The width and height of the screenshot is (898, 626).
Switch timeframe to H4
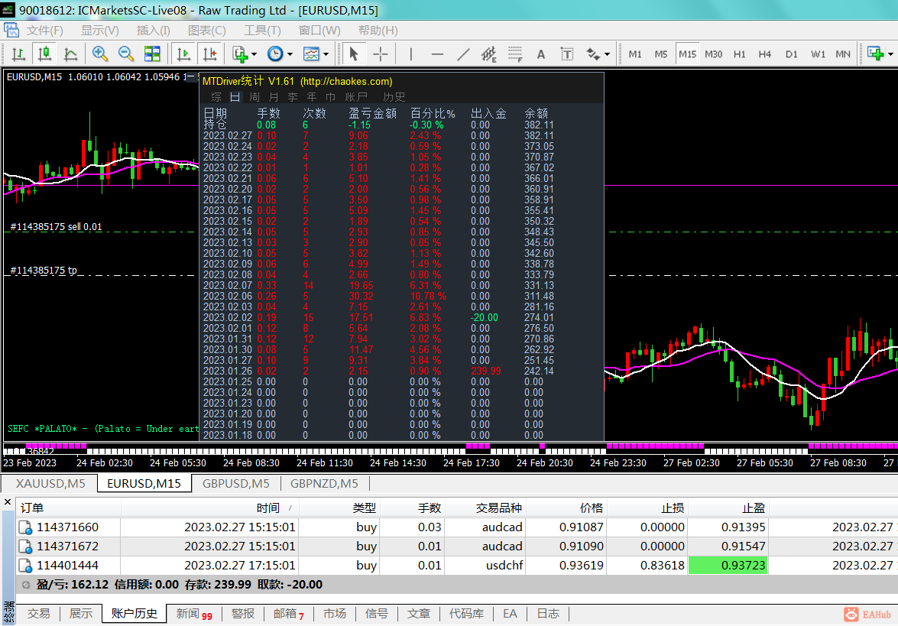pyautogui.click(x=764, y=54)
